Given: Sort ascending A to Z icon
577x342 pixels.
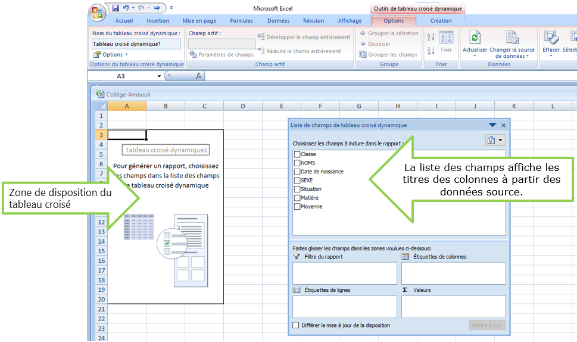Looking at the screenshot, I should click(431, 37).
